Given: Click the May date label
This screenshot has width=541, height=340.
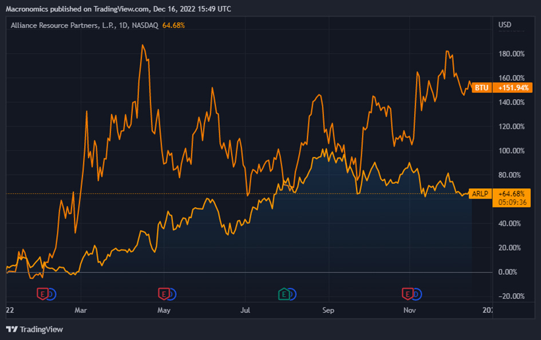Looking at the screenshot, I should (x=164, y=310).
